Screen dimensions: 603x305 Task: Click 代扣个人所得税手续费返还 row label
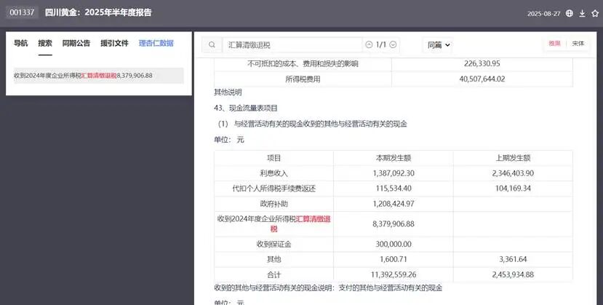click(x=273, y=189)
